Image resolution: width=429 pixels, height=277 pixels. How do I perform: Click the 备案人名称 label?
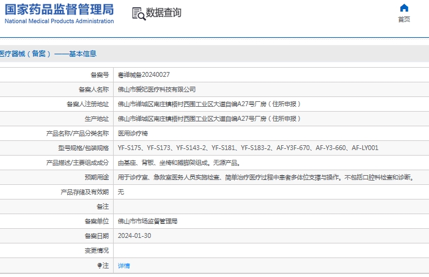click(x=94, y=89)
